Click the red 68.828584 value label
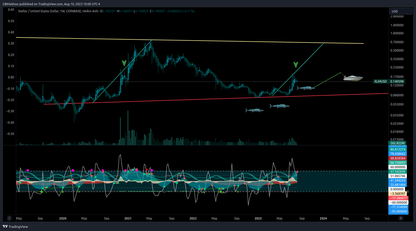 coord(398,158)
